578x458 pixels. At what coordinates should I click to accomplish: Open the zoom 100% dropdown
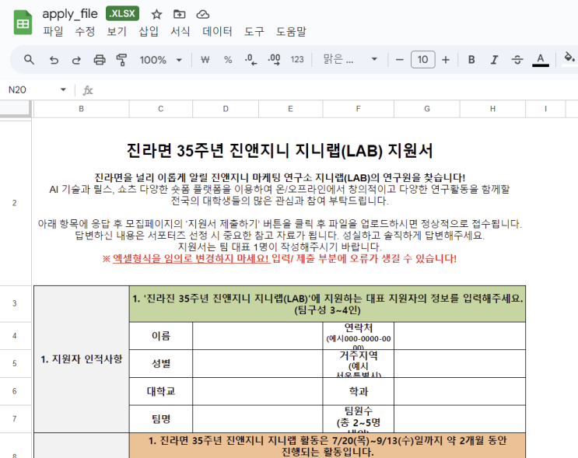(161, 60)
